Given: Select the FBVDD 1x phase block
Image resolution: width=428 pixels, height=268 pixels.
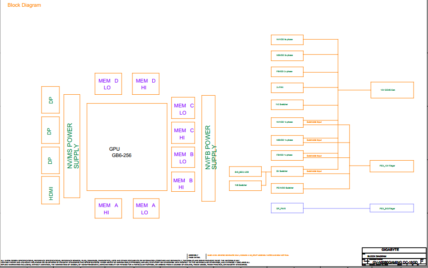Looking at the screenshot, I should (x=287, y=155).
